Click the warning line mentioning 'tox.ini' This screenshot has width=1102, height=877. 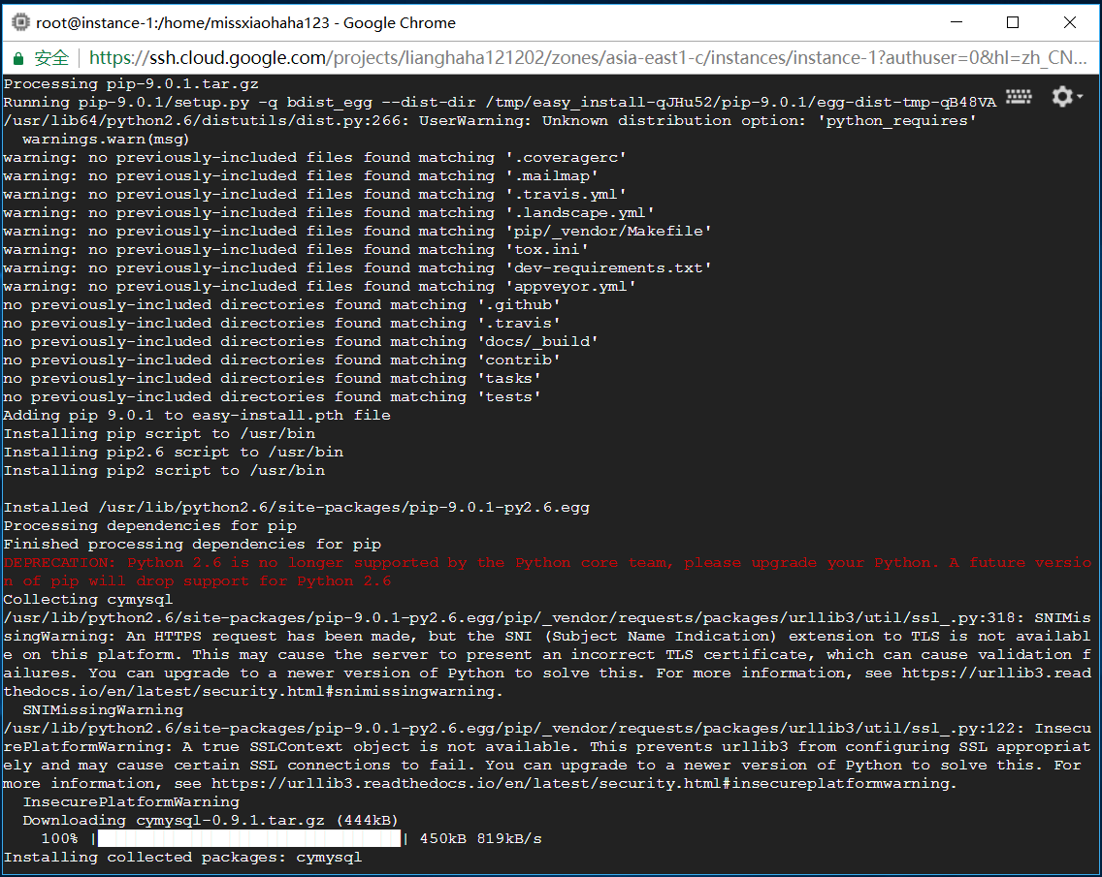coord(296,250)
